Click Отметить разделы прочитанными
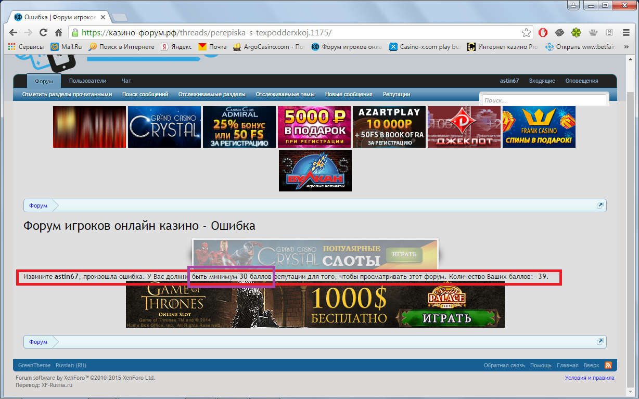This screenshot has width=639, height=399. [x=67, y=94]
